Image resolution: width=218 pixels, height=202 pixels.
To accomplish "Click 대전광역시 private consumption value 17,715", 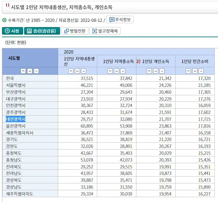I will click(x=204, y=119).
